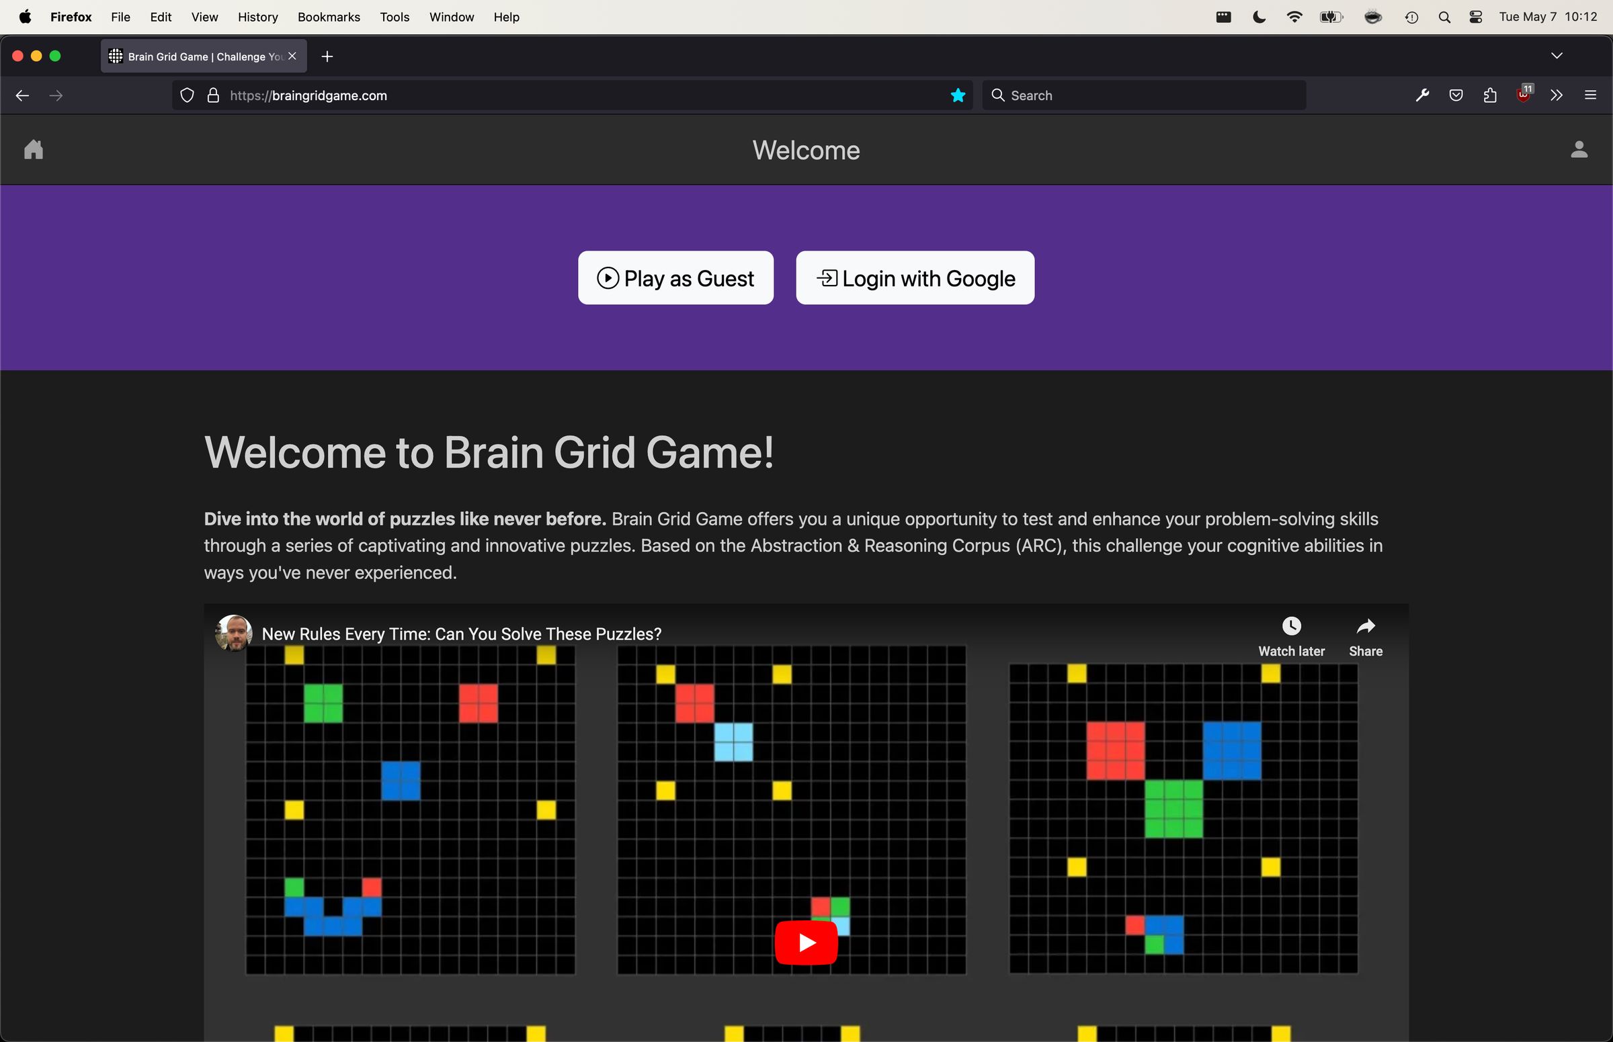Image resolution: width=1613 pixels, height=1042 pixels.
Task: Toggle the bookmark star for this page
Action: point(957,95)
